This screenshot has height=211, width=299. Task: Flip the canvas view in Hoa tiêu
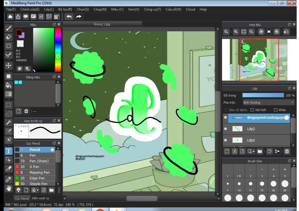click(286, 32)
